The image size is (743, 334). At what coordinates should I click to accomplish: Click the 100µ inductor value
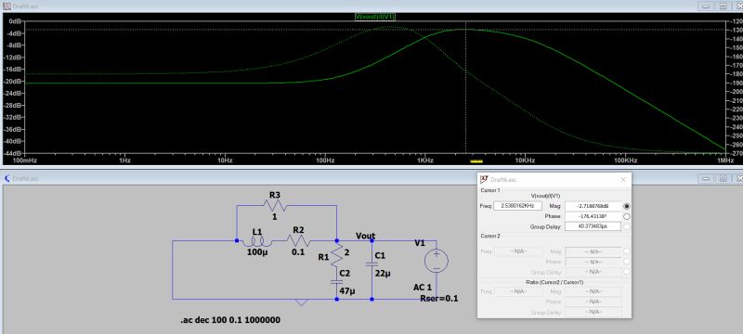[x=257, y=252]
